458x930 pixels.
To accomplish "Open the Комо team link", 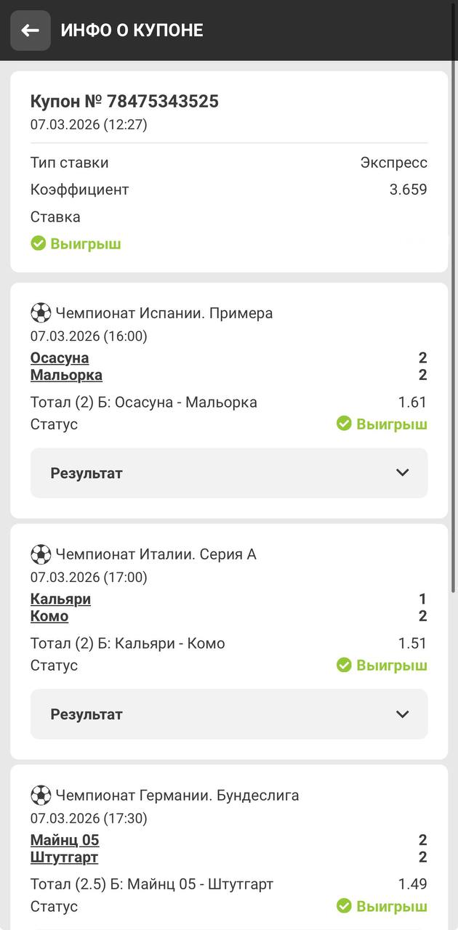I will (x=49, y=616).
